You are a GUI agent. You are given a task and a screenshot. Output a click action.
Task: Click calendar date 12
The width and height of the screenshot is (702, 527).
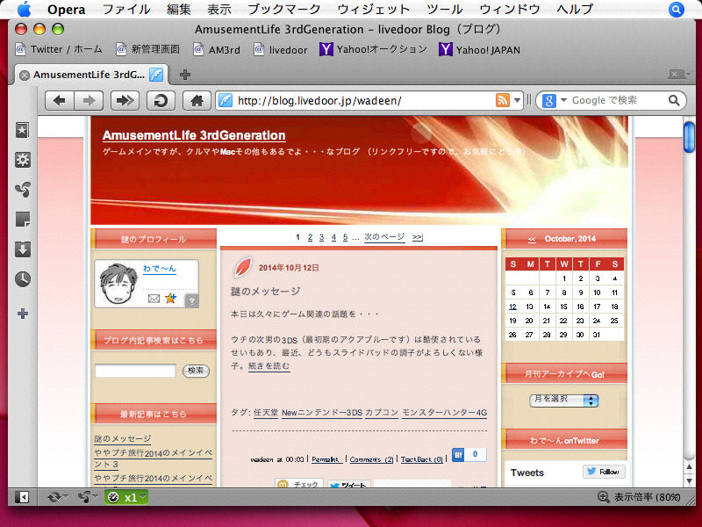point(512,307)
